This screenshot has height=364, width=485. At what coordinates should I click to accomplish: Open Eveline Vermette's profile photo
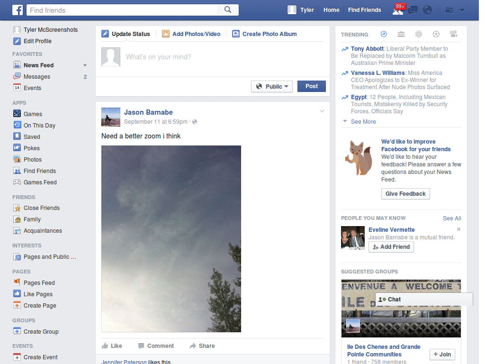[353, 238]
